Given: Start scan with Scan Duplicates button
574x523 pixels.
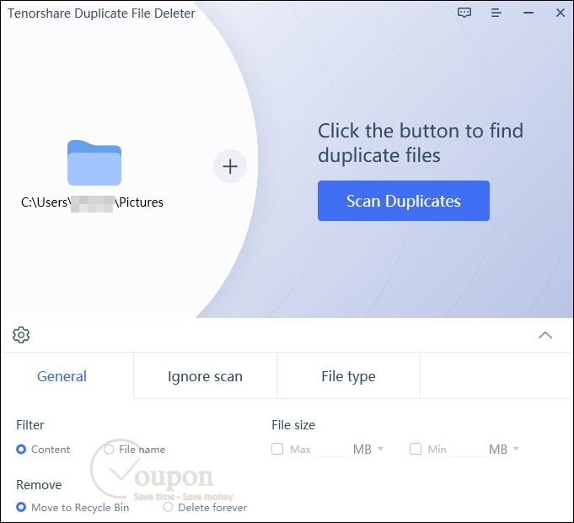Looking at the screenshot, I should [x=404, y=201].
